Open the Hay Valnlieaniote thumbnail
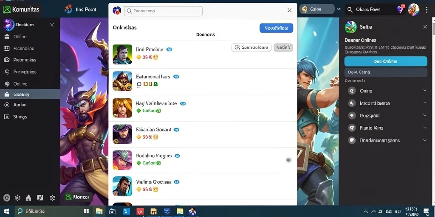The image size is (435, 217). [122, 108]
